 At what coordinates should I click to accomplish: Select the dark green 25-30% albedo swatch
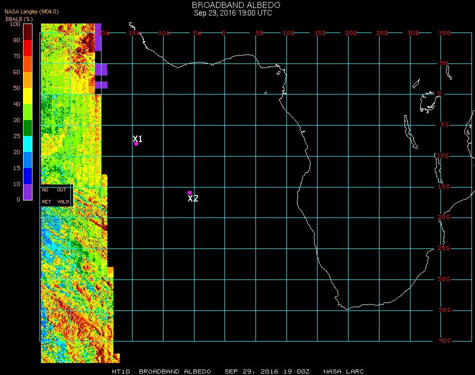pos(28,128)
